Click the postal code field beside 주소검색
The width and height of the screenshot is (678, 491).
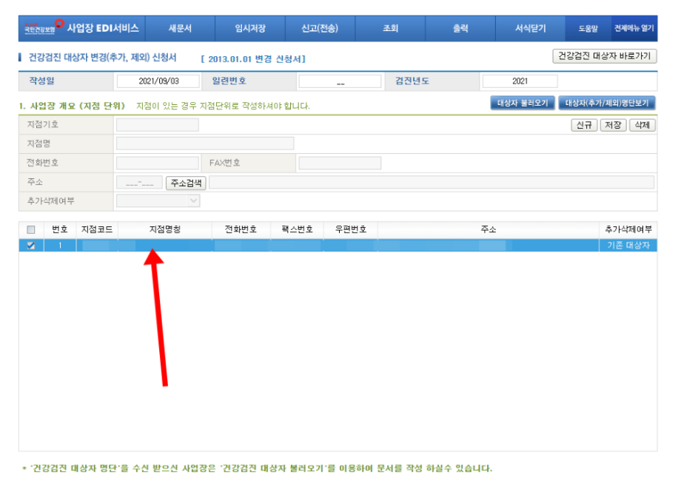pos(139,183)
